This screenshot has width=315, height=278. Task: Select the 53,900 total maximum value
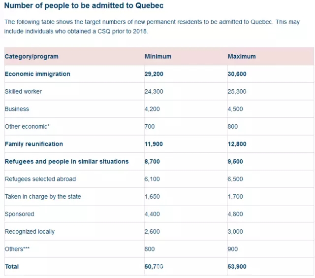pos(237,267)
